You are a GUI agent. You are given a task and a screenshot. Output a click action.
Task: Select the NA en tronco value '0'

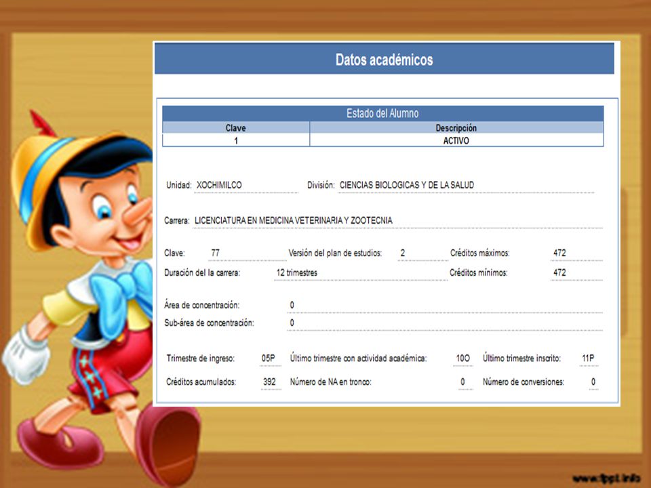click(463, 382)
